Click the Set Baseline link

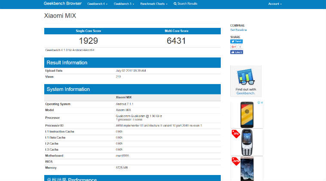238,30
